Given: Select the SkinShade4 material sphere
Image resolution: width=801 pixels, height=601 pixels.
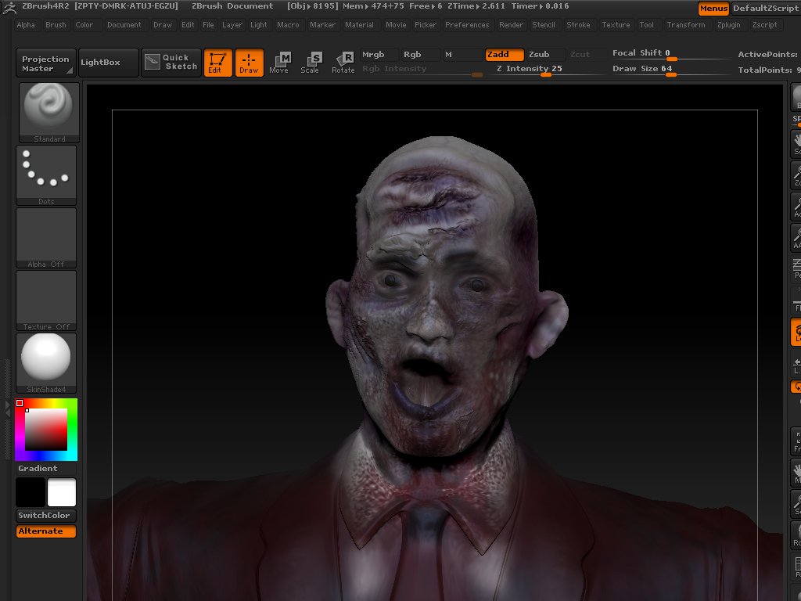Looking at the screenshot, I should click(x=46, y=362).
